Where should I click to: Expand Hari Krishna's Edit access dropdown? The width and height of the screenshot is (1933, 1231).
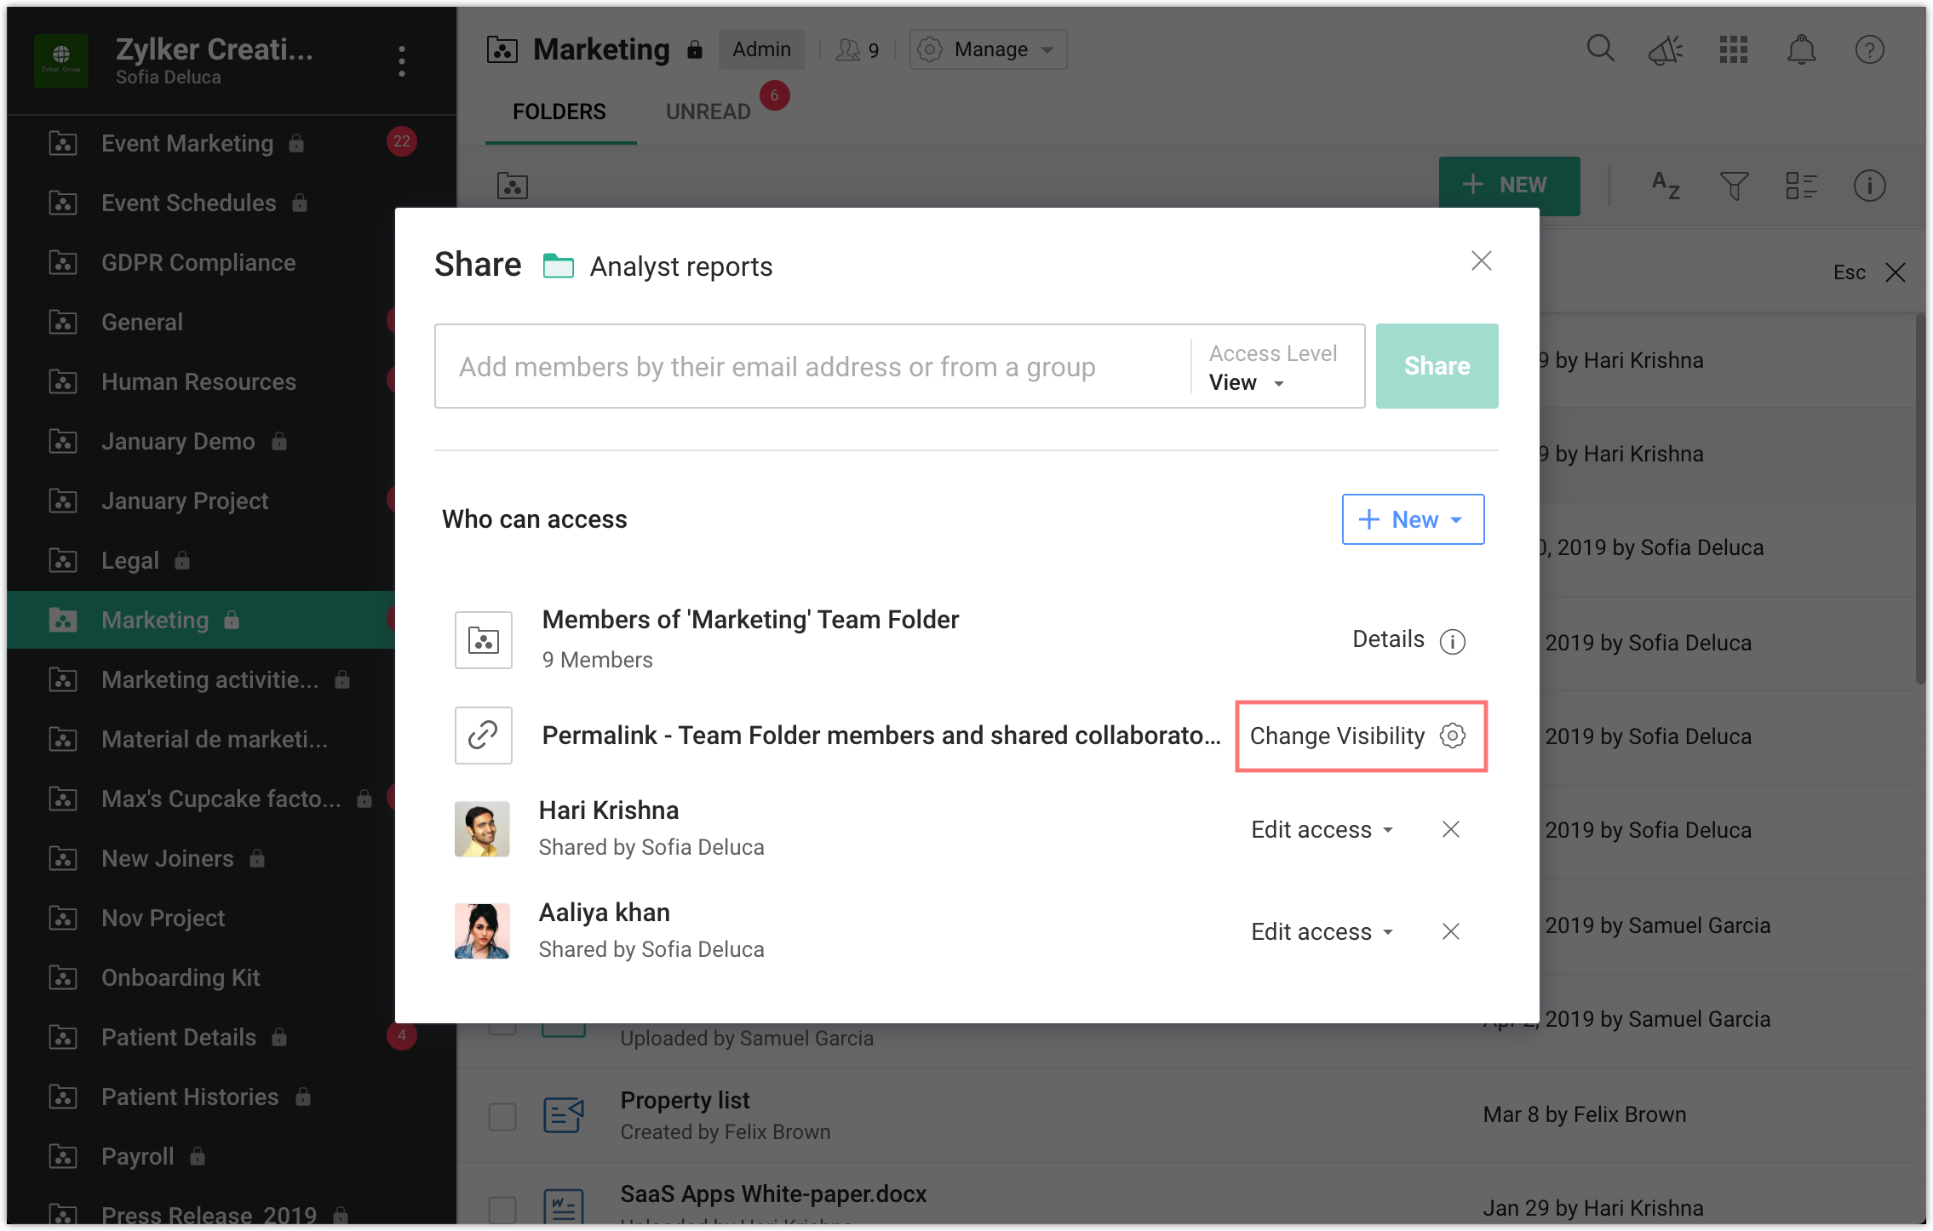[x=1322, y=829]
